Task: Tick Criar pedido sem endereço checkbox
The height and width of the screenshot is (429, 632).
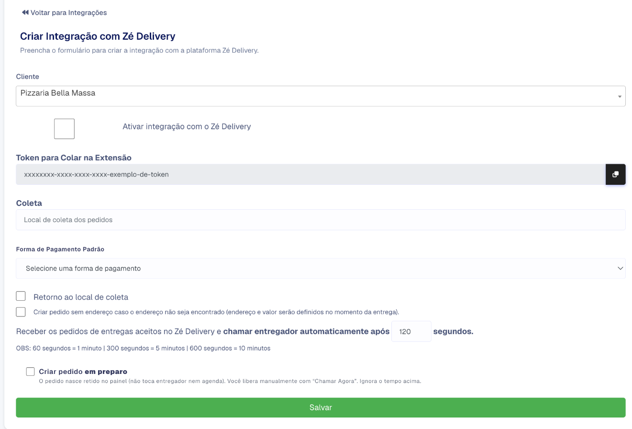Action: coord(21,312)
